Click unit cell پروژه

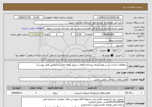click(55, 93)
